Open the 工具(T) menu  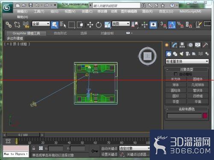(39, 12)
